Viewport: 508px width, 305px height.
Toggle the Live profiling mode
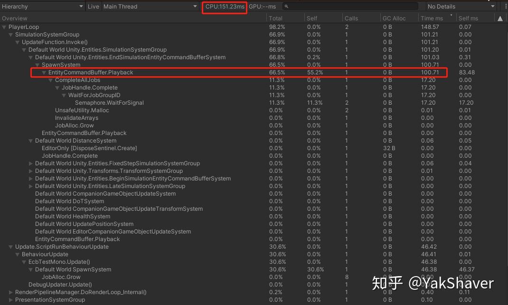coord(93,7)
